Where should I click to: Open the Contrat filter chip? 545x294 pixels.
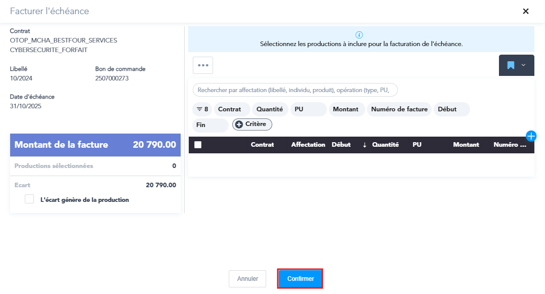point(231,109)
